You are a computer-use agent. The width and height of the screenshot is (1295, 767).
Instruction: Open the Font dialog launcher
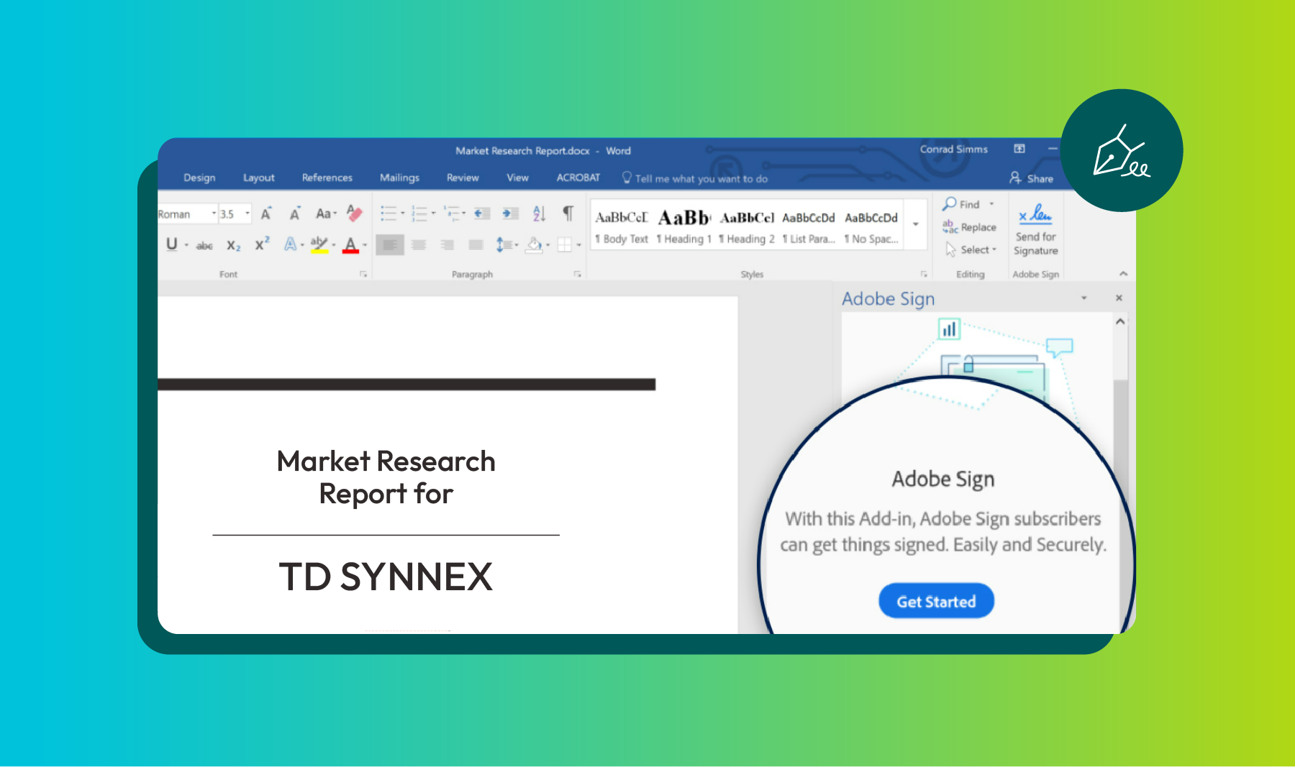coord(363,275)
